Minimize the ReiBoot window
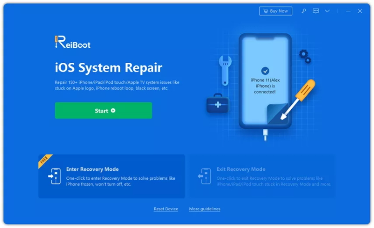This screenshot has height=228, width=374. pyautogui.click(x=348, y=11)
